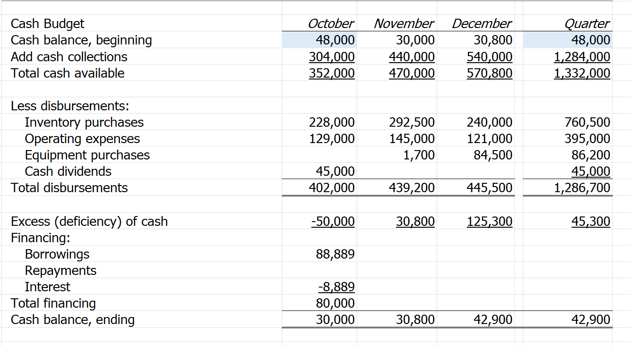This screenshot has width=631, height=346.
Task: Select November cash collections 440,000
Action: [x=411, y=57]
